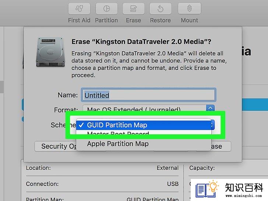Viewport: 268px width, 201px height.
Task: Confirm with the Erase button in dialog
Action: [221, 146]
